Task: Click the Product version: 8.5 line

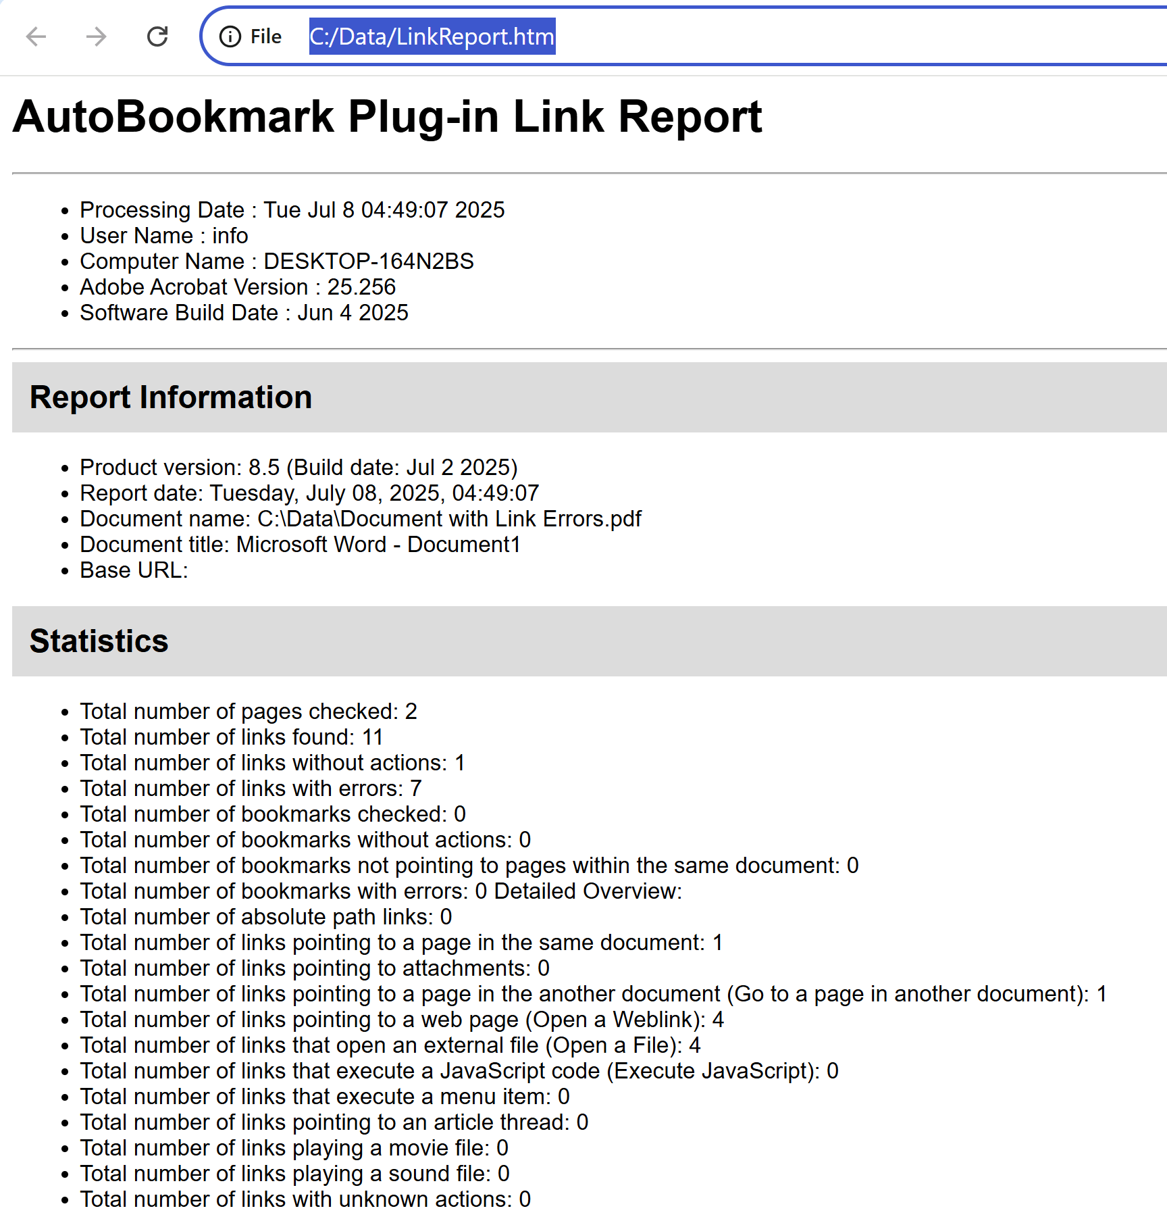Action: coord(299,468)
